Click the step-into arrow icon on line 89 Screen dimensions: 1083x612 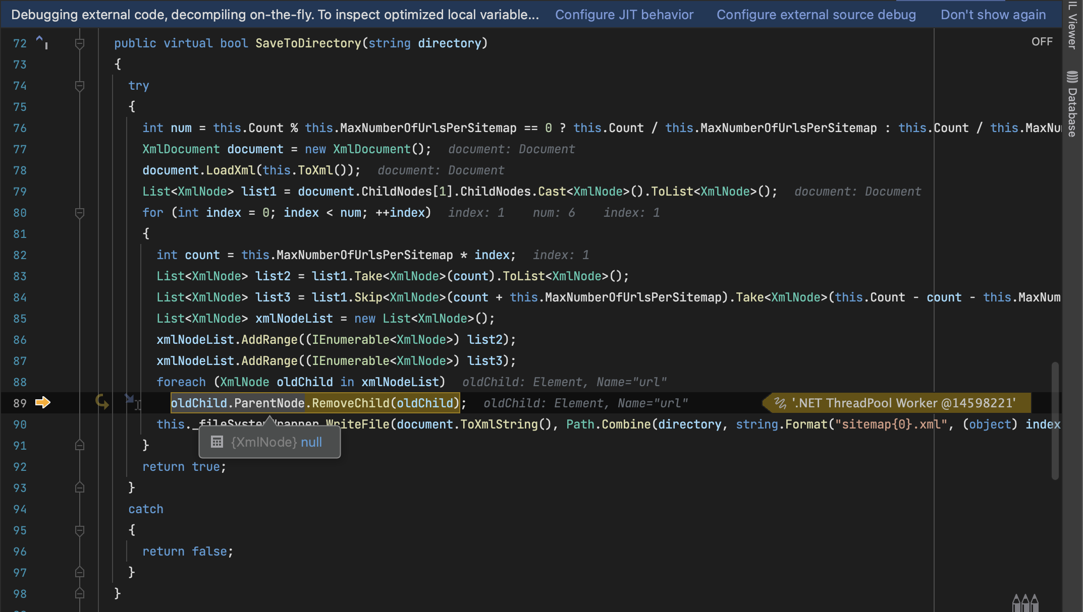coord(130,399)
